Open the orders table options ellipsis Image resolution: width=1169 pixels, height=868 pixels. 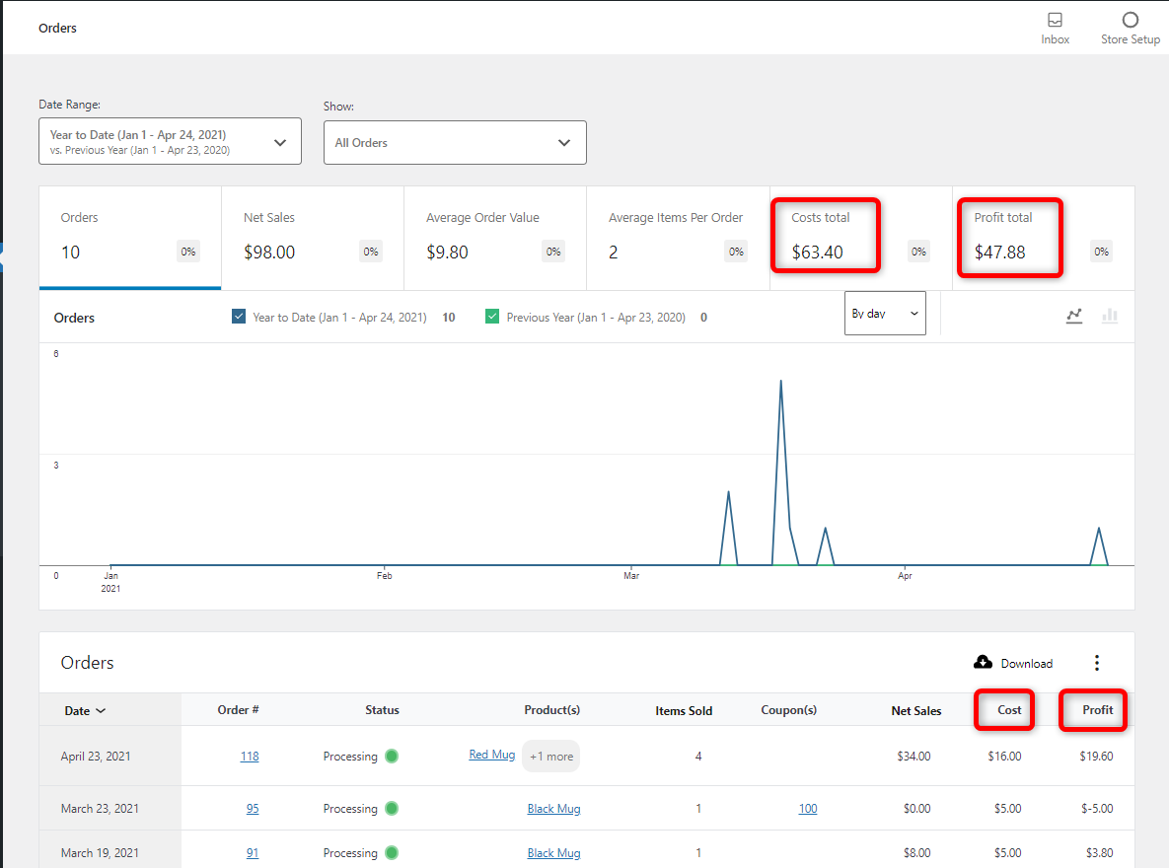[x=1096, y=663]
